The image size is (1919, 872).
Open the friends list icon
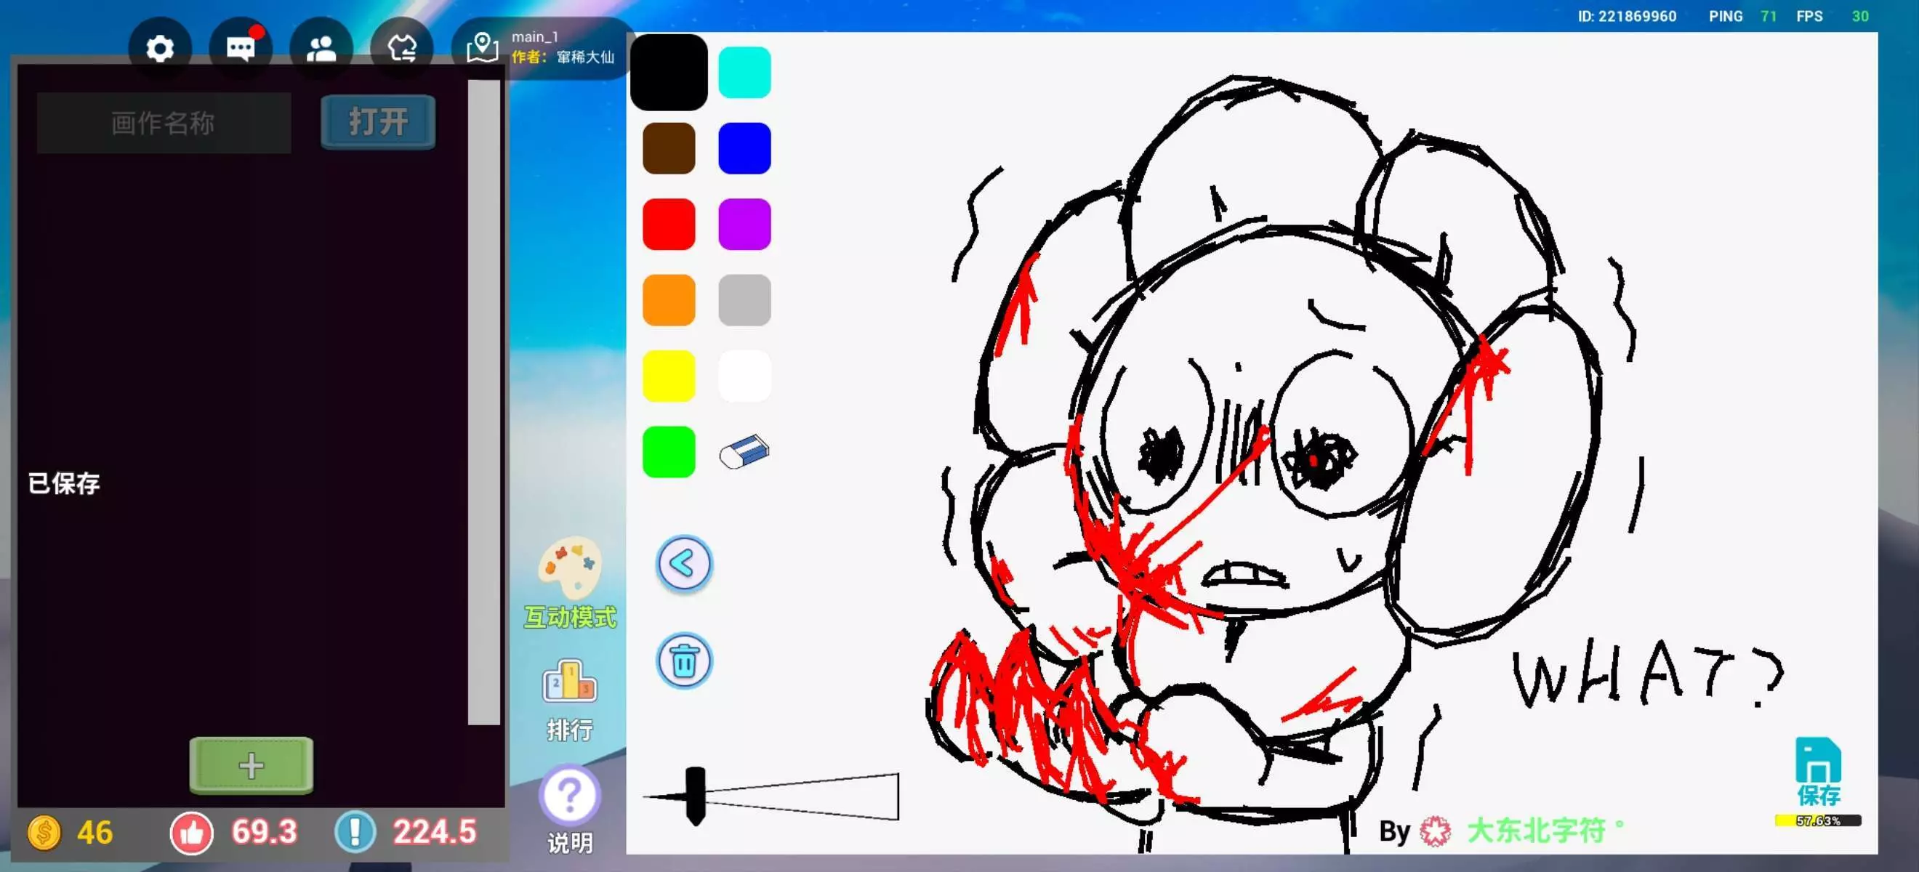click(321, 49)
